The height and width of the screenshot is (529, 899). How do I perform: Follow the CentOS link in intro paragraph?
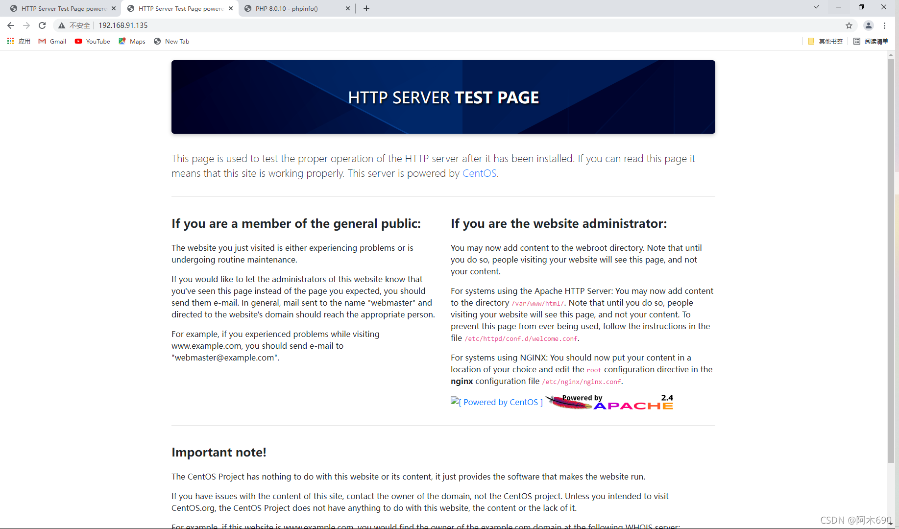pos(480,173)
